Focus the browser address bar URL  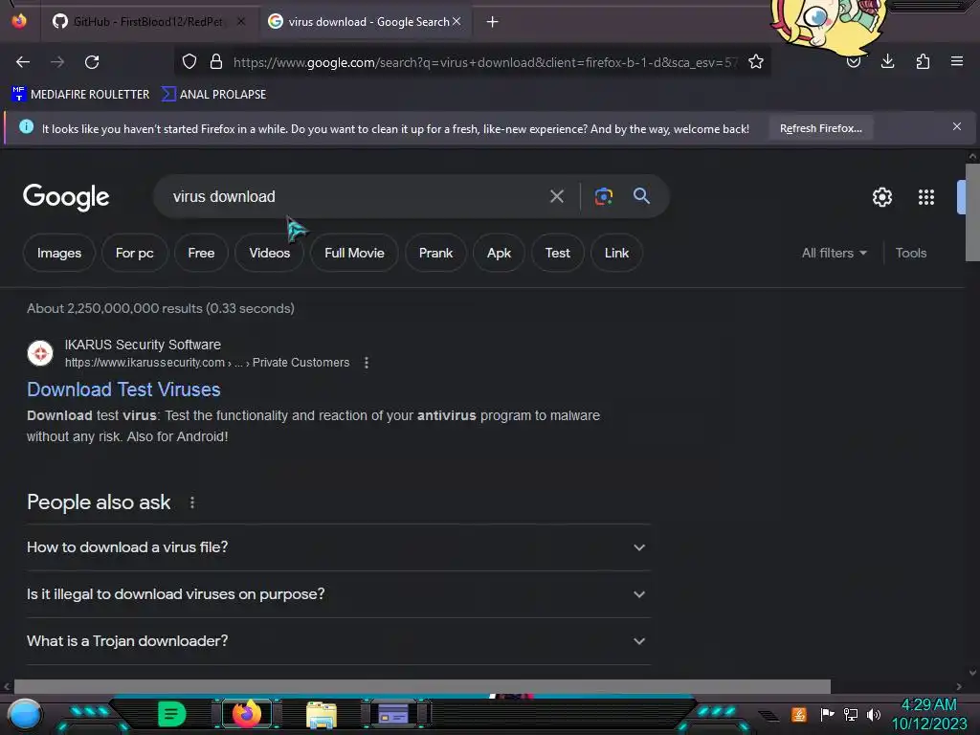coord(485,62)
